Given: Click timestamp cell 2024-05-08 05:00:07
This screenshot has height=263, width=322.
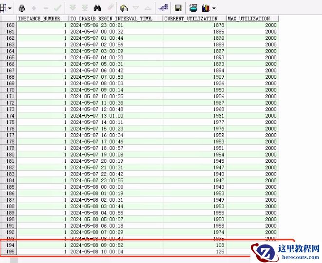Looking at the screenshot, I should (x=116, y=219).
